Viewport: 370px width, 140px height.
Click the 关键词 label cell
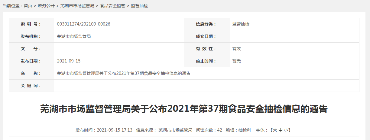point(31,86)
